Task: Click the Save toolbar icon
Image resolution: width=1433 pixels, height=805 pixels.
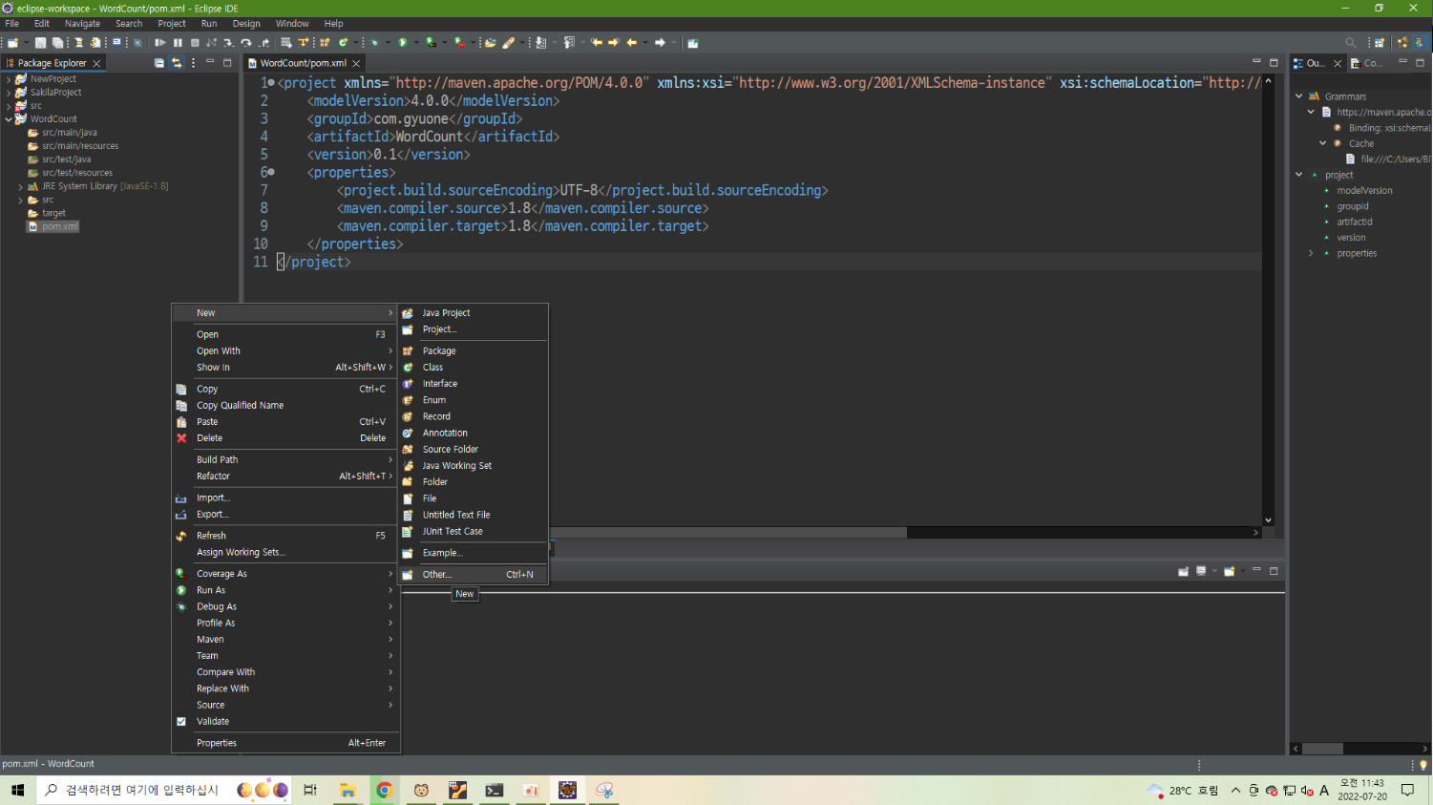Action: (x=40, y=43)
